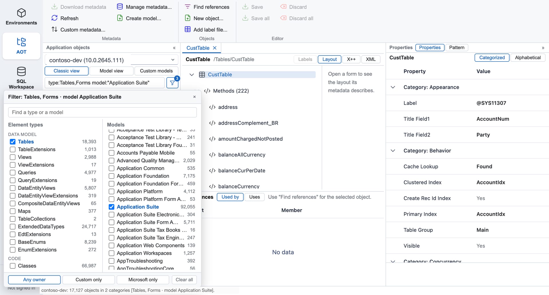The image size is (549, 295).
Task: Switch to Model view tab
Action: (x=112, y=71)
